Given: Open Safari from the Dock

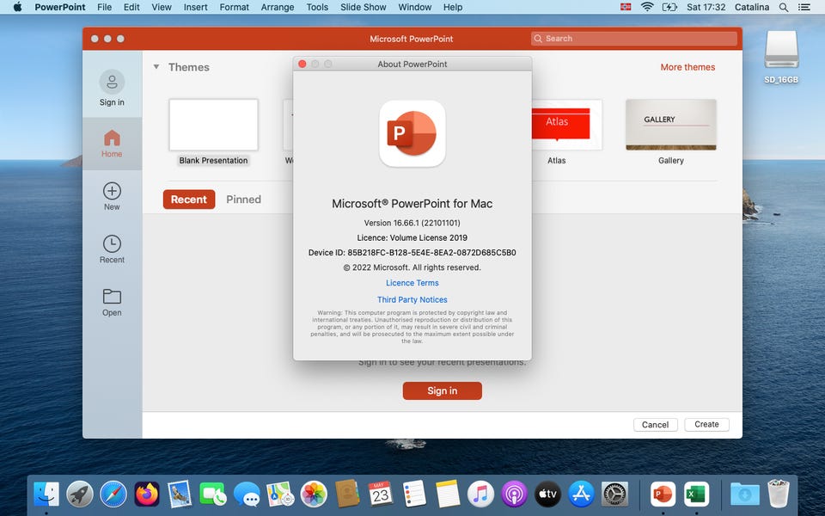Looking at the screenshot, I should pos(113,494).
